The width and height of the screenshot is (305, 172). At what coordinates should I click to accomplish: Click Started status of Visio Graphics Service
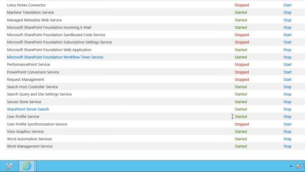pos(241,132)
